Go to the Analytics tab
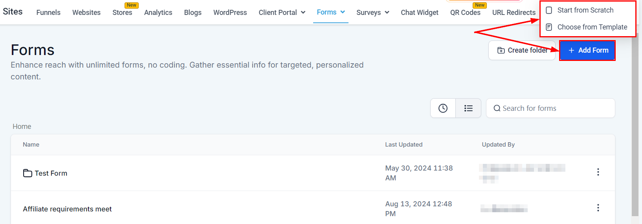 tap(158, 13)
